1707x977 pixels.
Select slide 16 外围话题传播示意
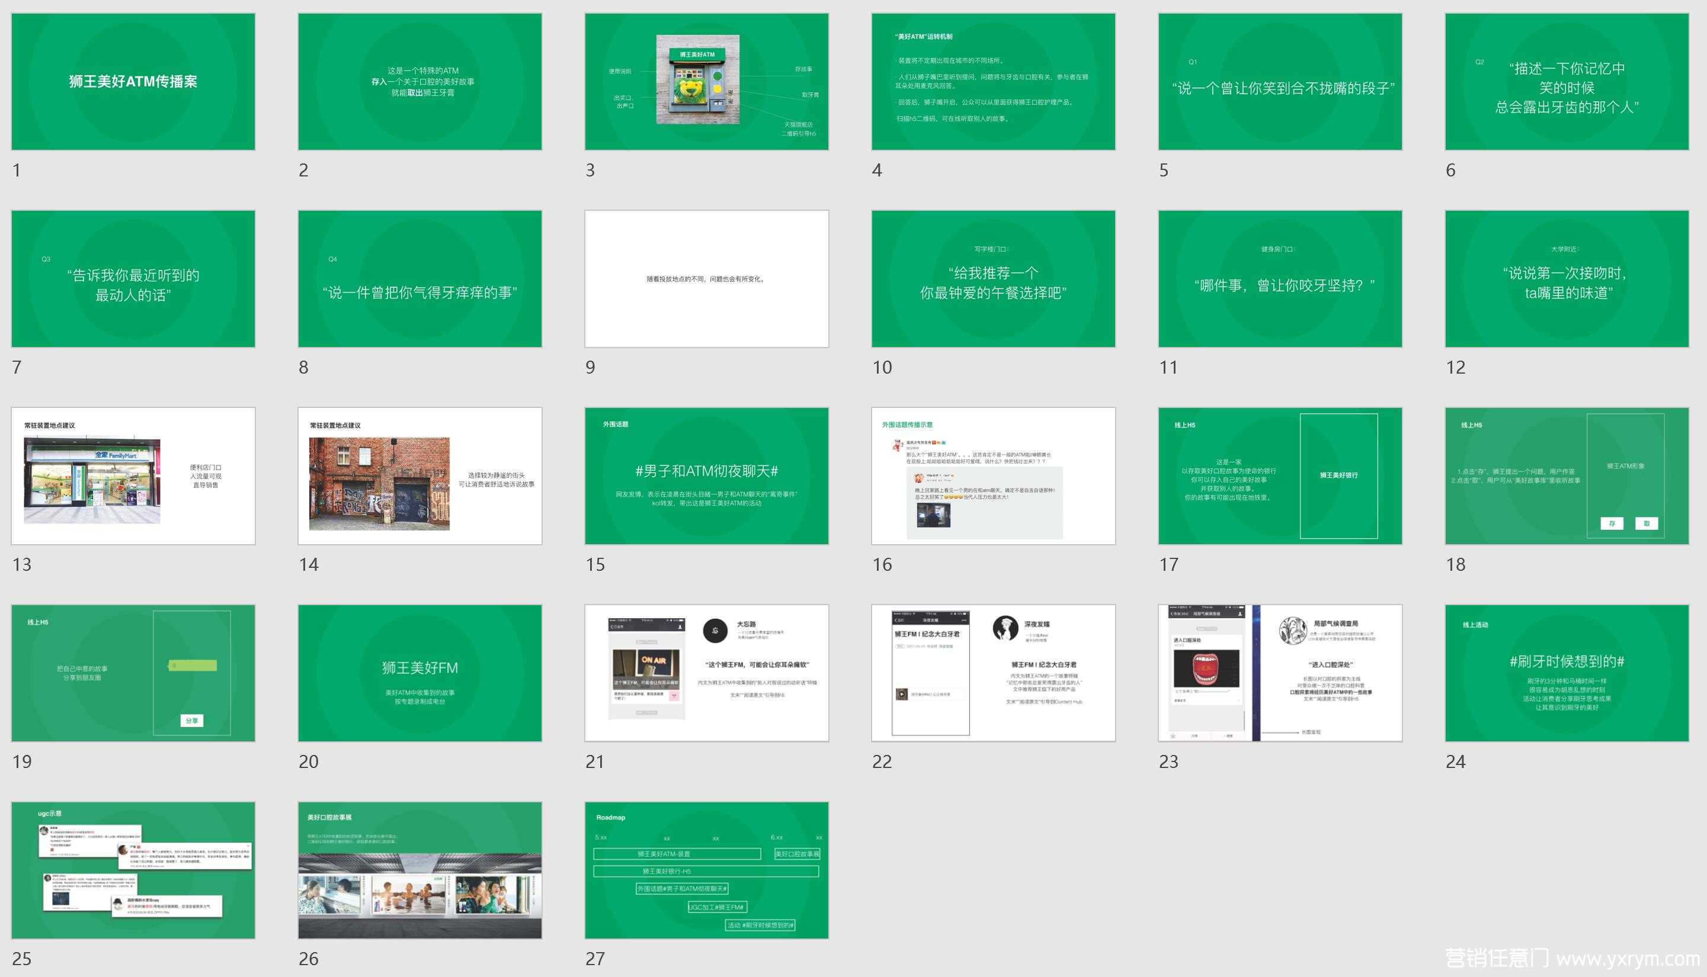click(994, 475)
